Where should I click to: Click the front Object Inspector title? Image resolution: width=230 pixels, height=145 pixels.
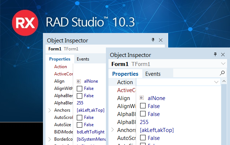pyautogui.click(x=130, y=55)
